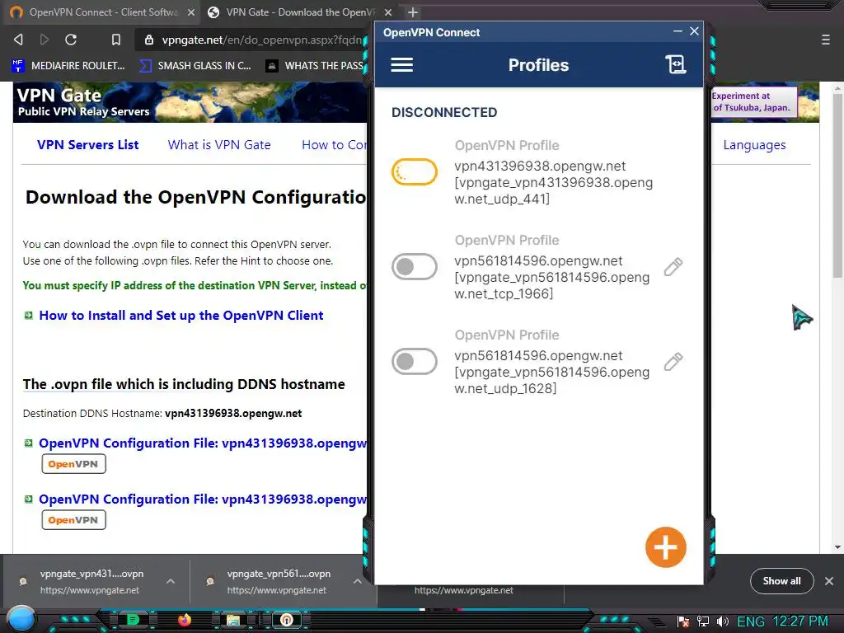Edit the vpn561814596 tcp_1966 profile
Viewport: 844px width, 633px height.
[673, 266]
